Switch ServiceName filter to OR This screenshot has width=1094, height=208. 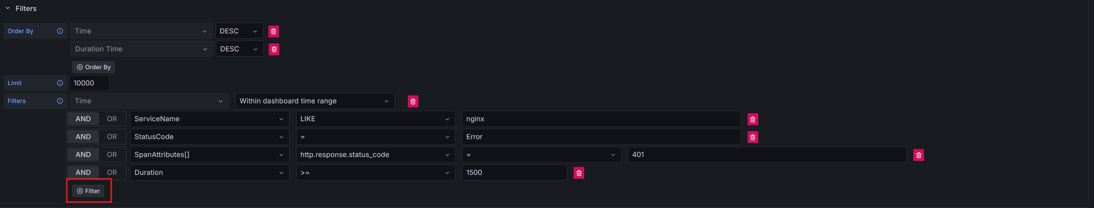click(x=112, y=119)
